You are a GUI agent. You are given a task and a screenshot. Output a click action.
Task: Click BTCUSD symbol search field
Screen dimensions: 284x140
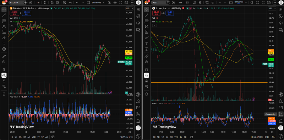click(x=18, y=2)
